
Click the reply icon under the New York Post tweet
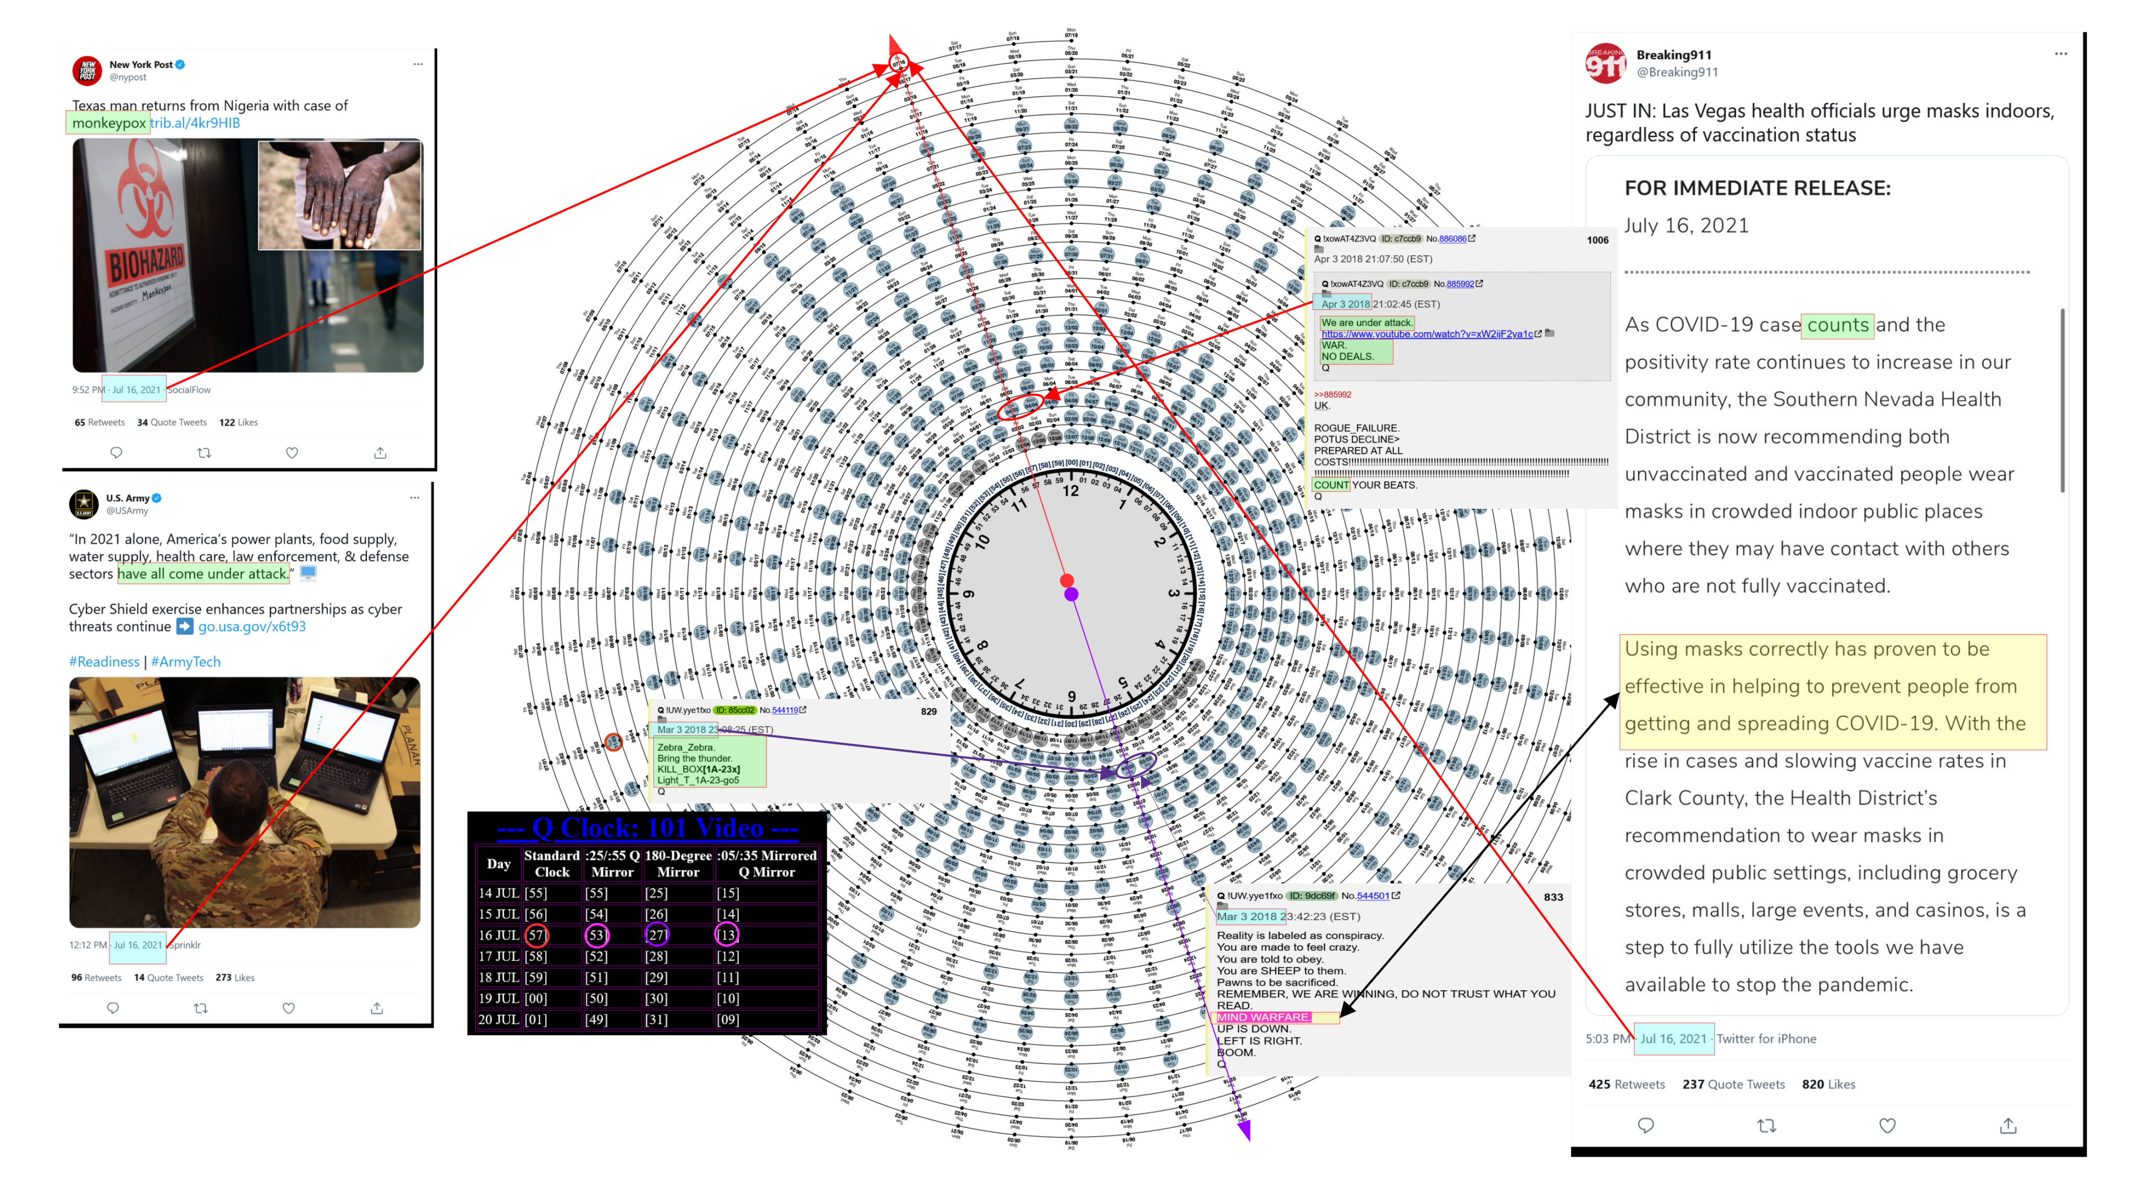pyautogui.click(x=117, y=452)
